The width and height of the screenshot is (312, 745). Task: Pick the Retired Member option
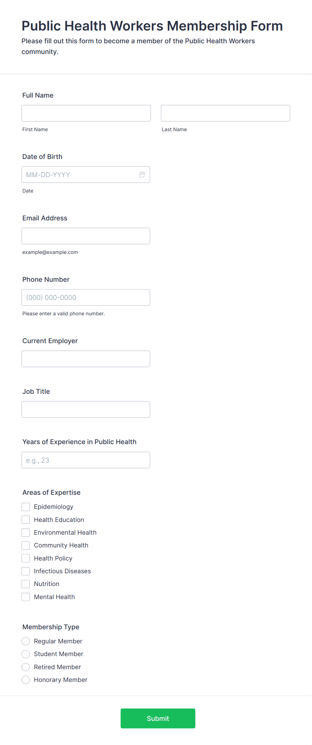pyautogui.click(x=26, y=667)
